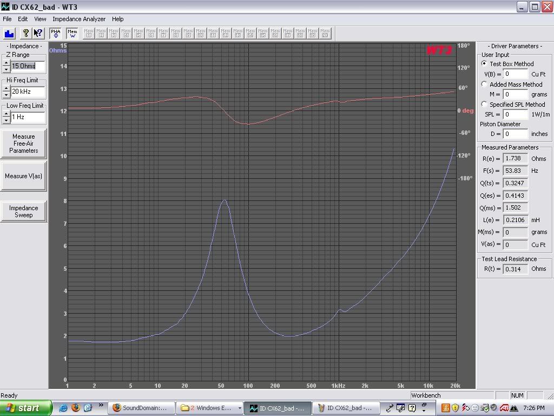Open the View menu
Image resolution: width=554 pixels, height=416 pixels.
40,19
